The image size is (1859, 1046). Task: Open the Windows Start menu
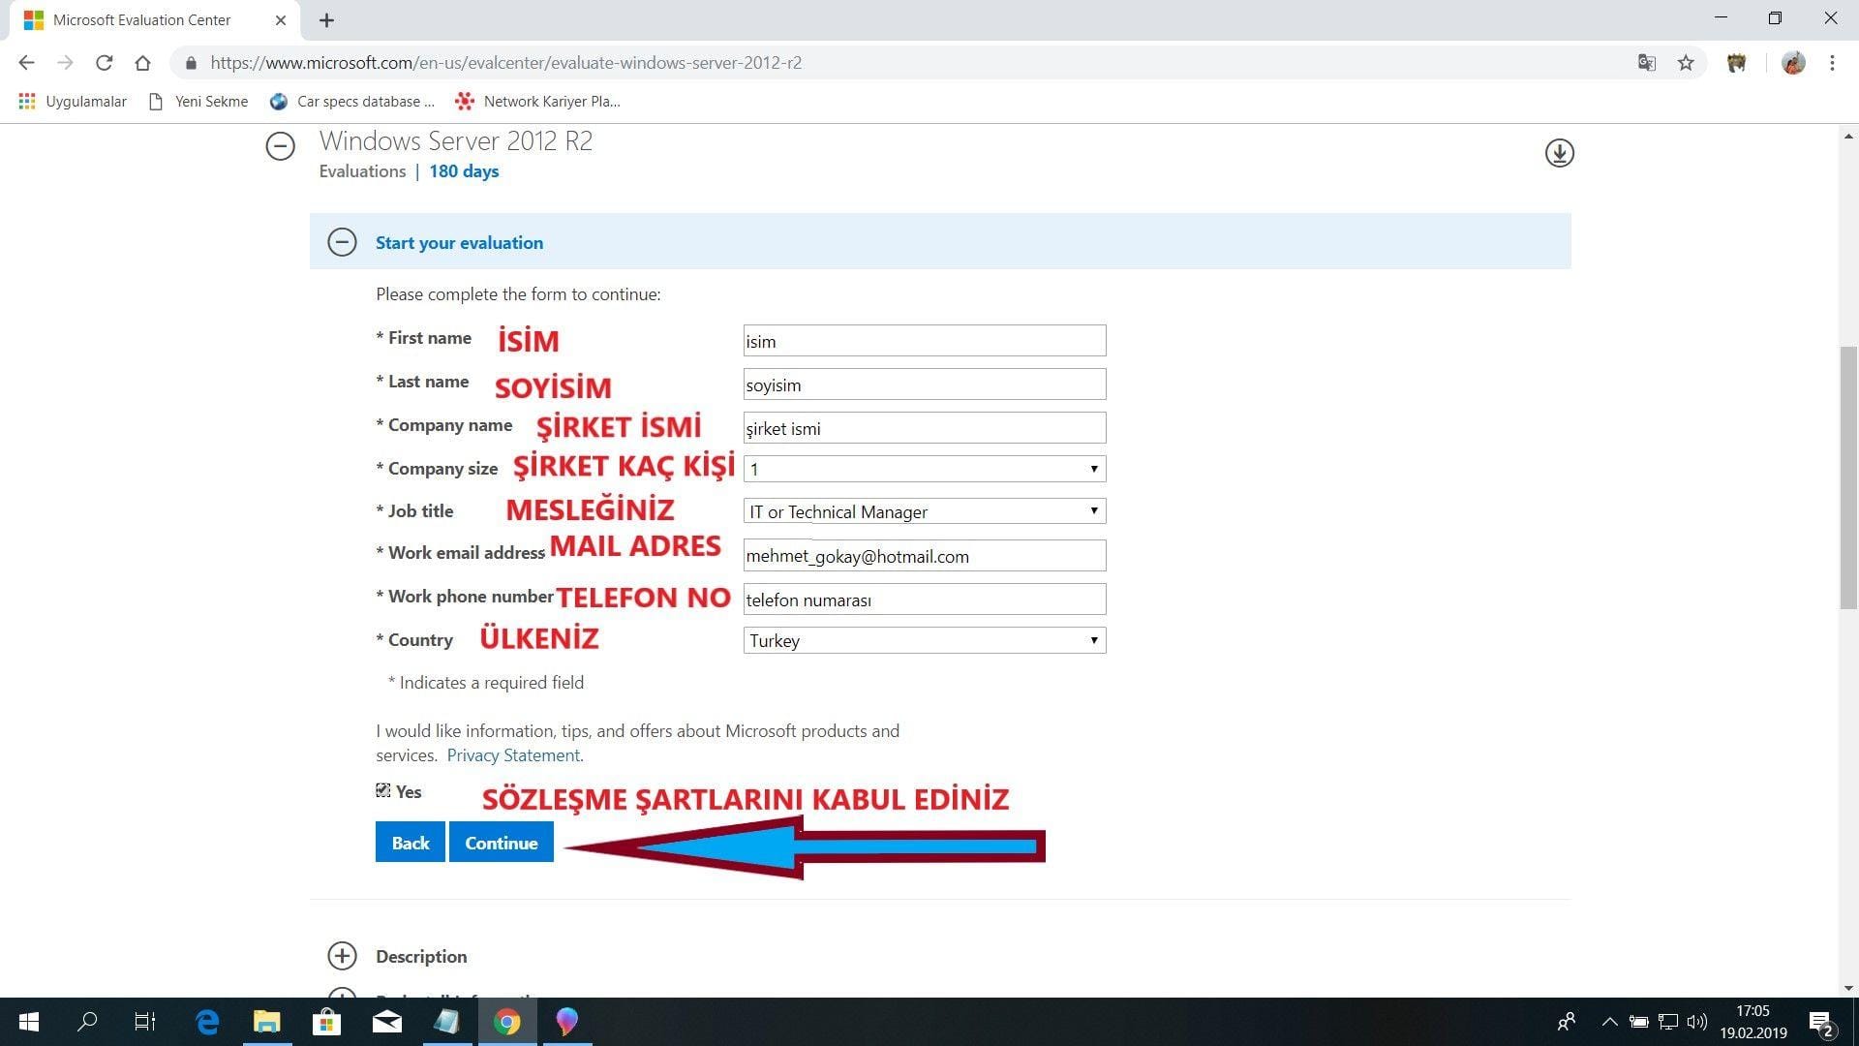coord(29,1022)
